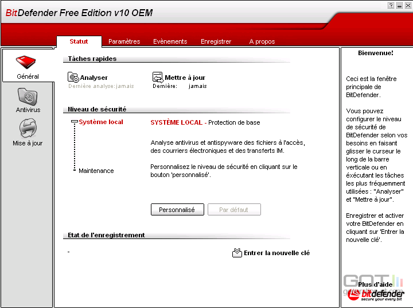The image size is (413, 308).
Task: Open the Antivirus folder icon in sidebar
Action: (x=28, y=97)
